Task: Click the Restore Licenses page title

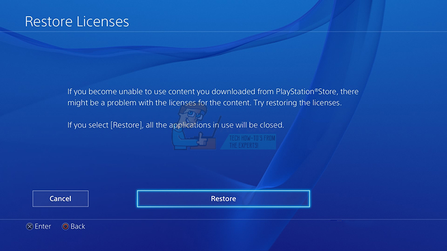Action: (x=77, y=22)
